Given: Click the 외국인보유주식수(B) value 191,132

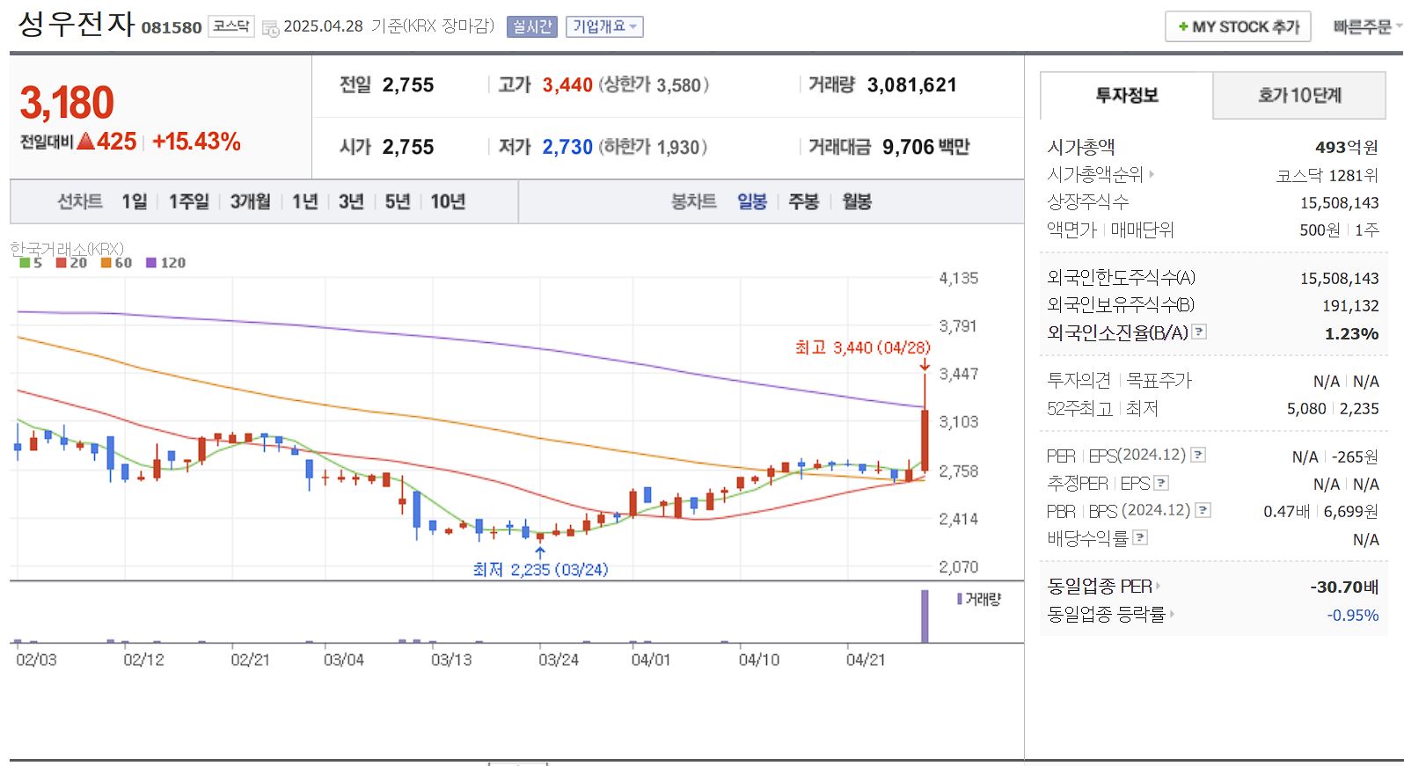Looking at the screenshot, I should tap(1350, 305).
